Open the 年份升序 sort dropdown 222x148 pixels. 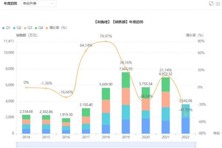38,4
